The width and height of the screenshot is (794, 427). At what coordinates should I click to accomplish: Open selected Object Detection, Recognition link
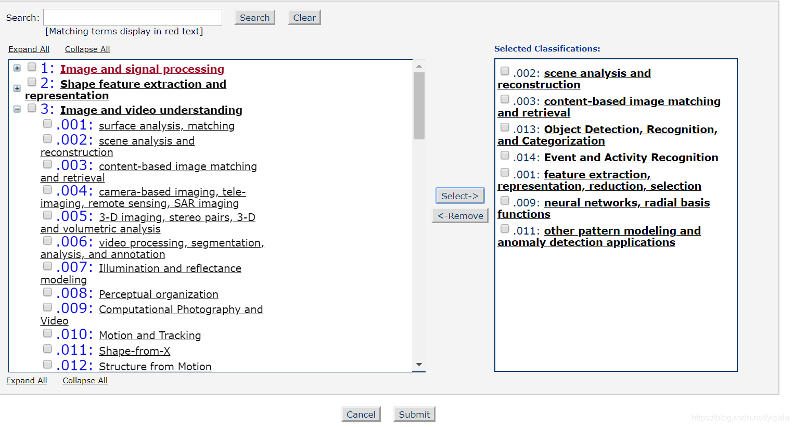[x=608, y=135]
